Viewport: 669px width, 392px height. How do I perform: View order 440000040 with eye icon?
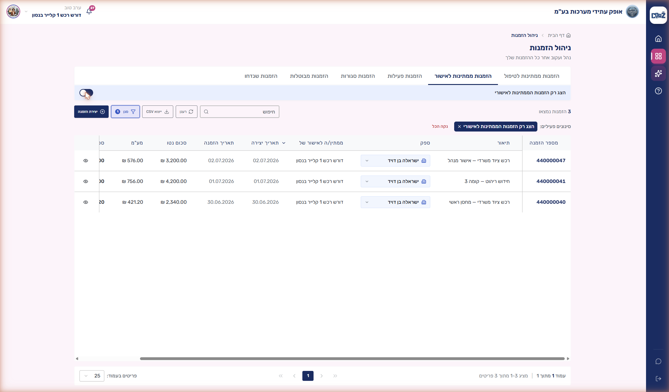86,202
